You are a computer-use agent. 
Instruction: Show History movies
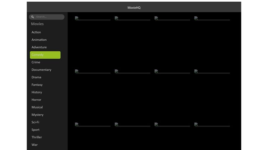click(x=37, y=92)
